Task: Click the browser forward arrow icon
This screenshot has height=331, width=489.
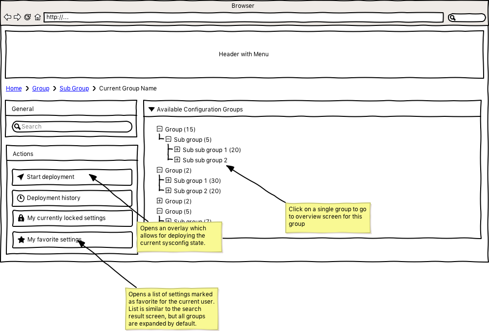Action: (17, 17)
